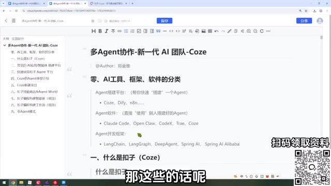Insert a table using the grid icon

click(x=210, y=31)
